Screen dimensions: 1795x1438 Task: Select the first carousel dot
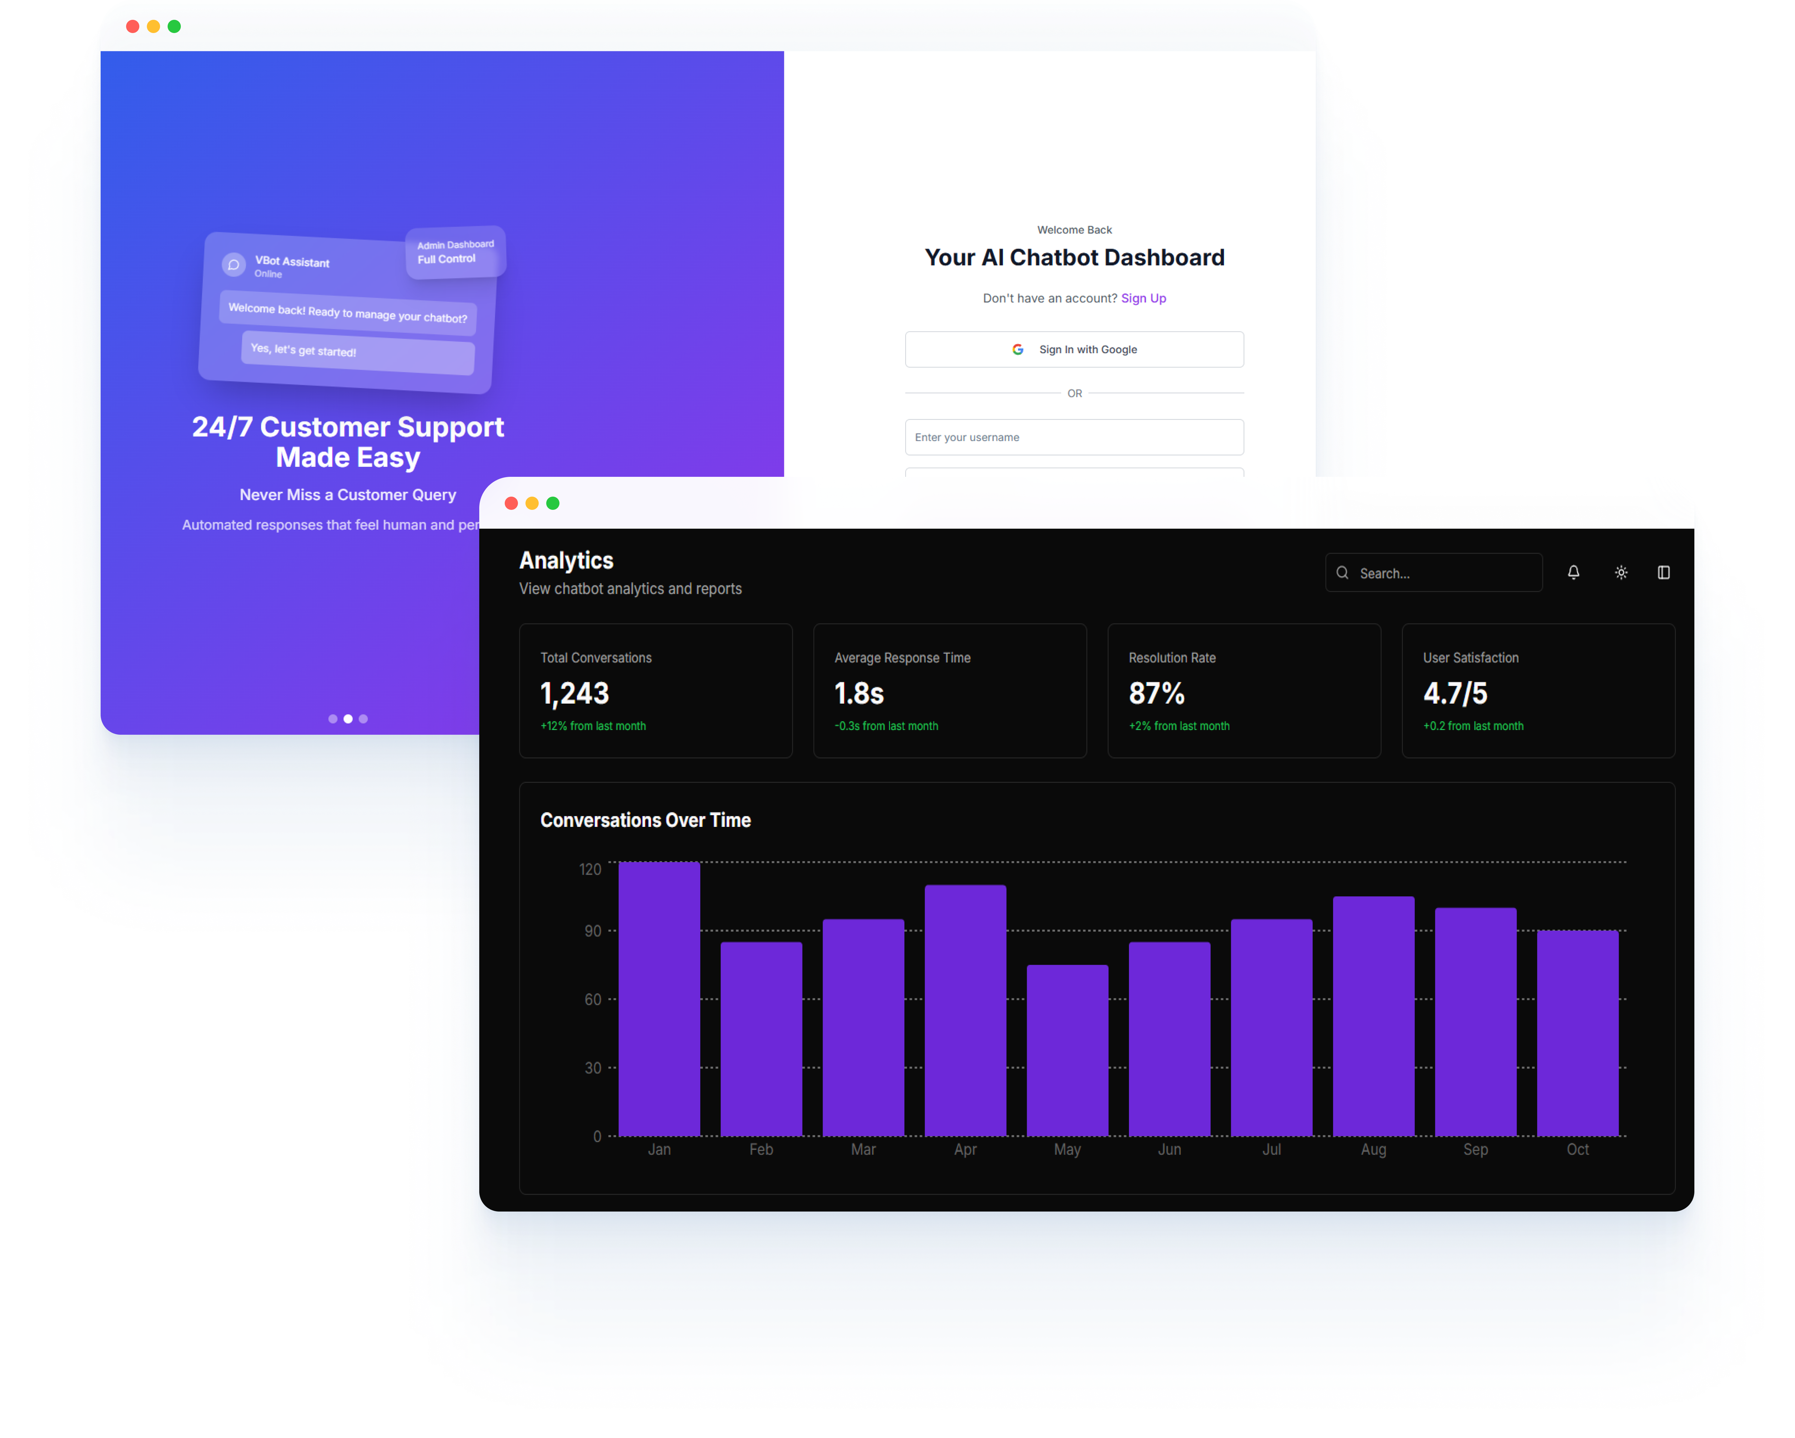pos(333,719)
